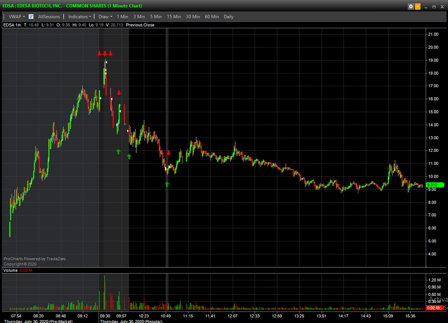Viewport: 448px width, 323px height.
Task: Open the chart settings gear icon
Action: tap(411, 6)
